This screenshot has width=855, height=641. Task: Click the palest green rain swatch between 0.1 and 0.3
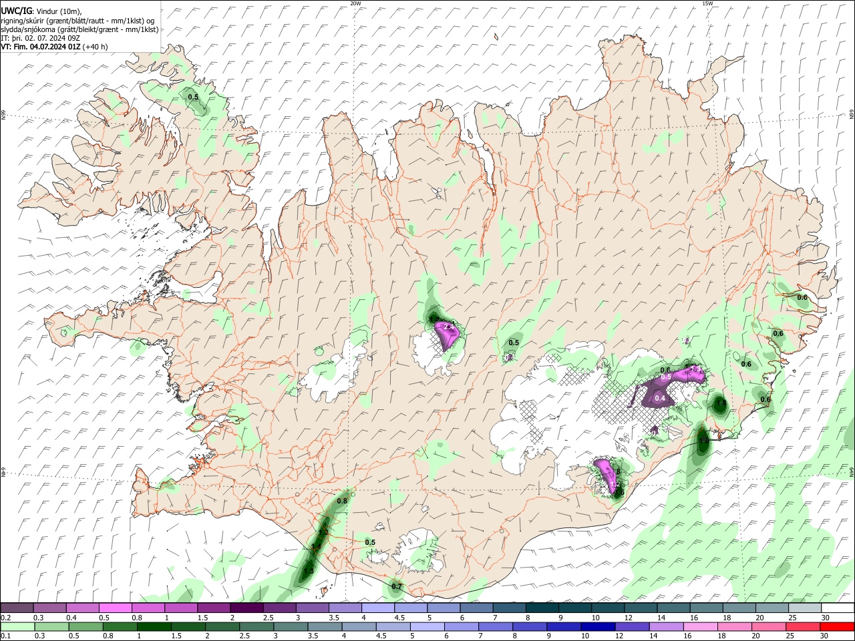17,626
